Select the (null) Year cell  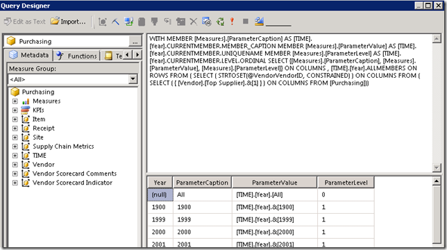(x=160, y=194)
